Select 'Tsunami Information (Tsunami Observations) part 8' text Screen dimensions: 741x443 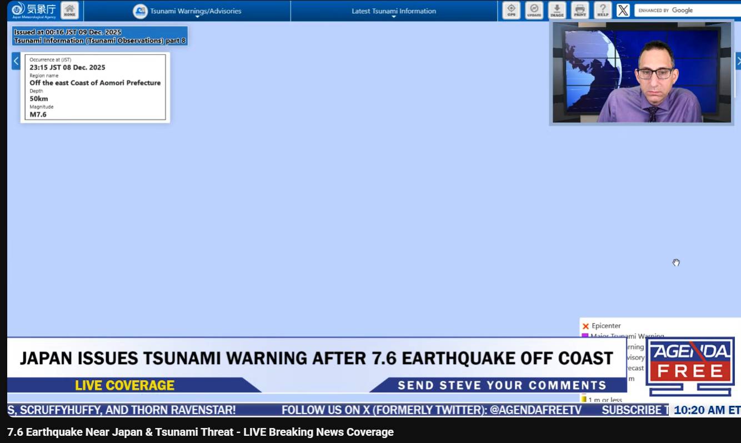pos(100,41)
